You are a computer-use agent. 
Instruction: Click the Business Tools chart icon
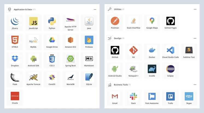tap(110, 85)
